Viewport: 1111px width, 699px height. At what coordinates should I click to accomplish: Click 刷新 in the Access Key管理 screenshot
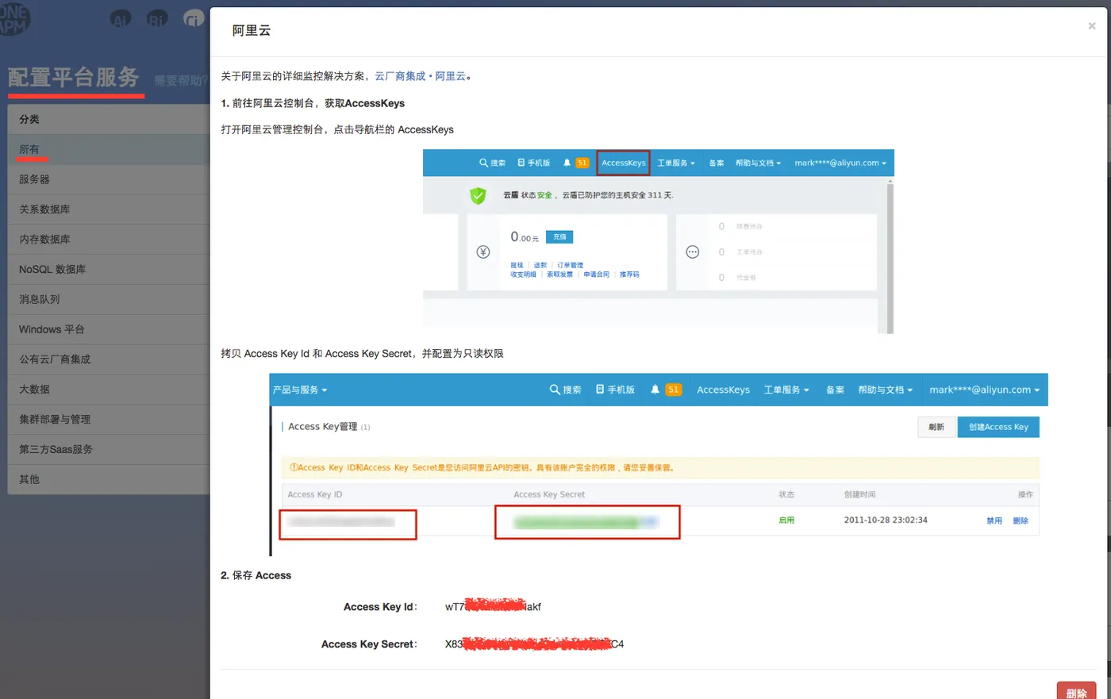coord(936,427)
